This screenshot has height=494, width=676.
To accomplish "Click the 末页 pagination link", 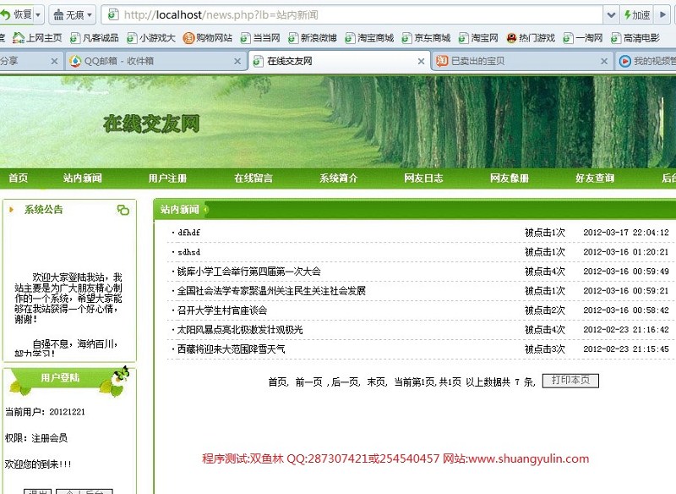I will click(x=376, y=381).
